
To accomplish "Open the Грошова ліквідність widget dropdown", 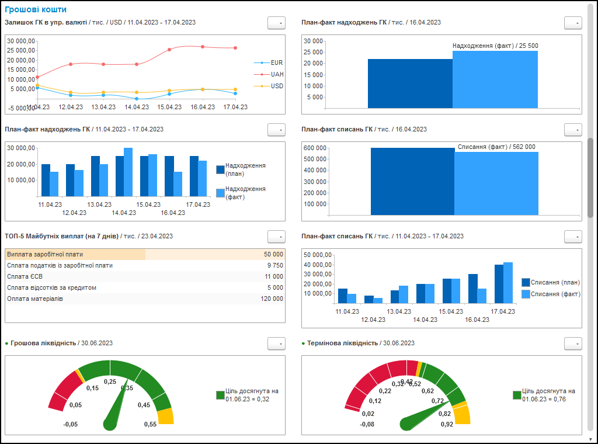I will (276, 343).
